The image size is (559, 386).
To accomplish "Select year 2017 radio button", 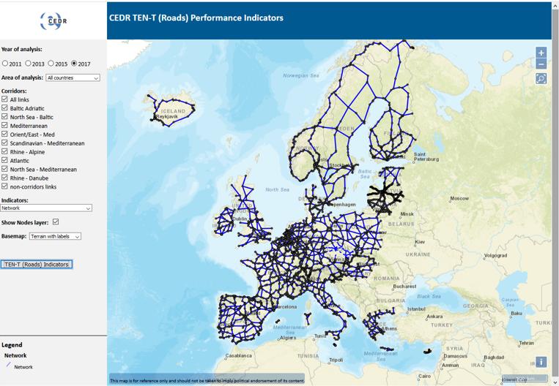I will pos(74,64).
